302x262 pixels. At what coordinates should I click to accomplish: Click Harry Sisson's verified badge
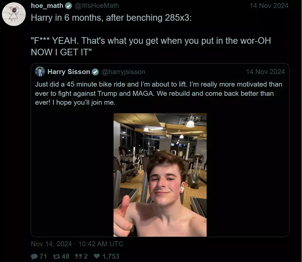(95, 72)
